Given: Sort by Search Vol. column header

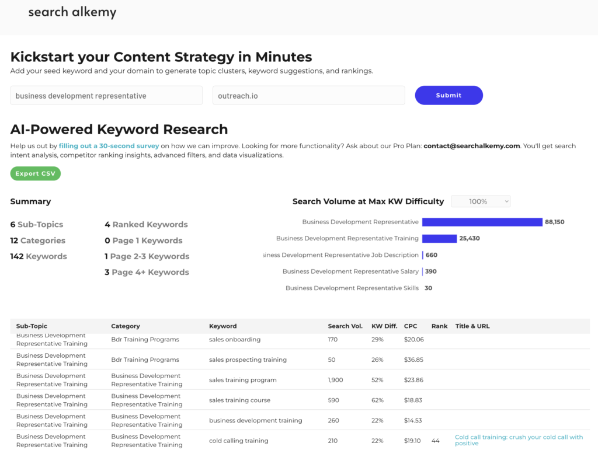Looking at the screenshot, I should [x=345, y=326].
